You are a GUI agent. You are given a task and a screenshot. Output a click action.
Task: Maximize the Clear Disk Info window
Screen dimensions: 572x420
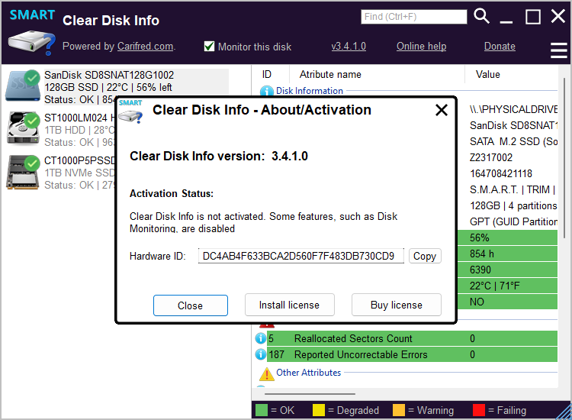coord(532,17)
